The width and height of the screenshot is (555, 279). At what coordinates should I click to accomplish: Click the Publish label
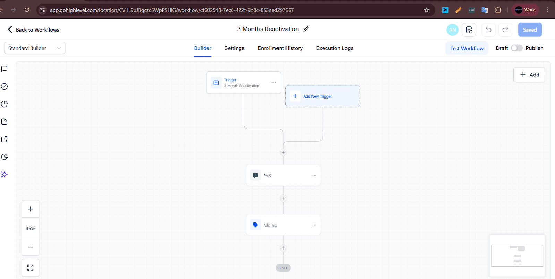click(534, 48)
